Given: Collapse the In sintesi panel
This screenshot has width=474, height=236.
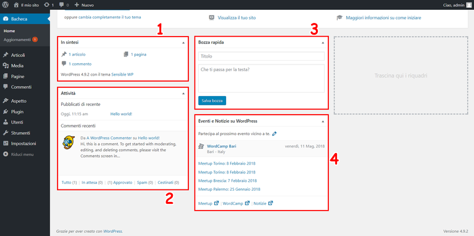Looking at the screenshot, I should (183, 43).
